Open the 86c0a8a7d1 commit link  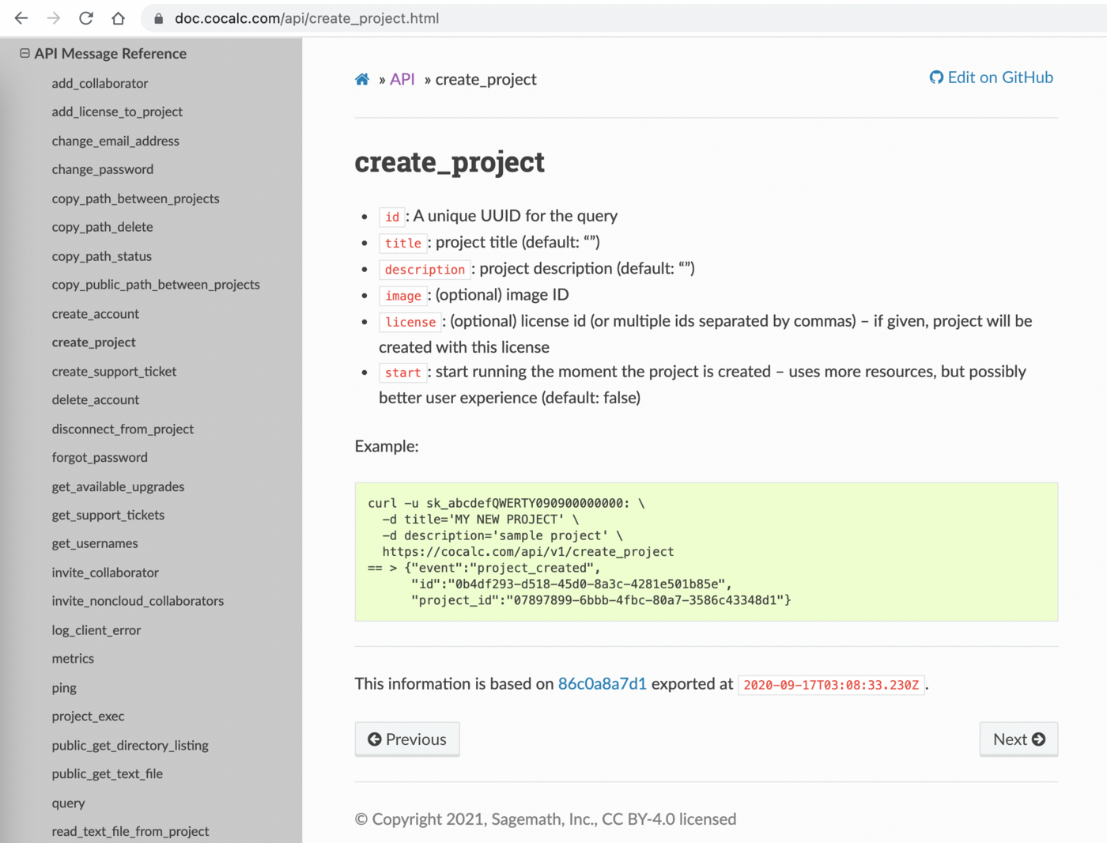(x=602, y=684)
